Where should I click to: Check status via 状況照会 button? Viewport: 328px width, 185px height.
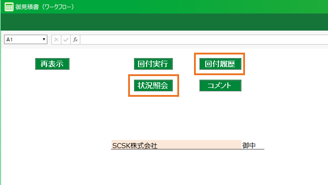pos(153,86)
